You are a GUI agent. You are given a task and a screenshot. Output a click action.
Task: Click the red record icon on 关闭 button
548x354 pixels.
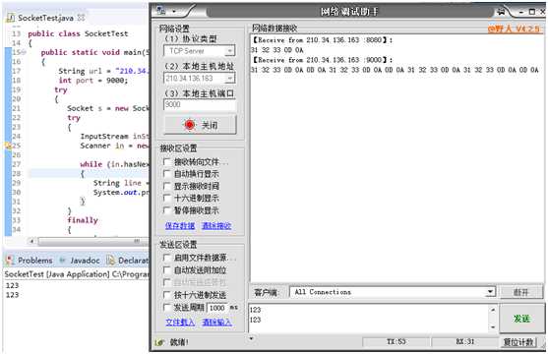pos(190,125)
